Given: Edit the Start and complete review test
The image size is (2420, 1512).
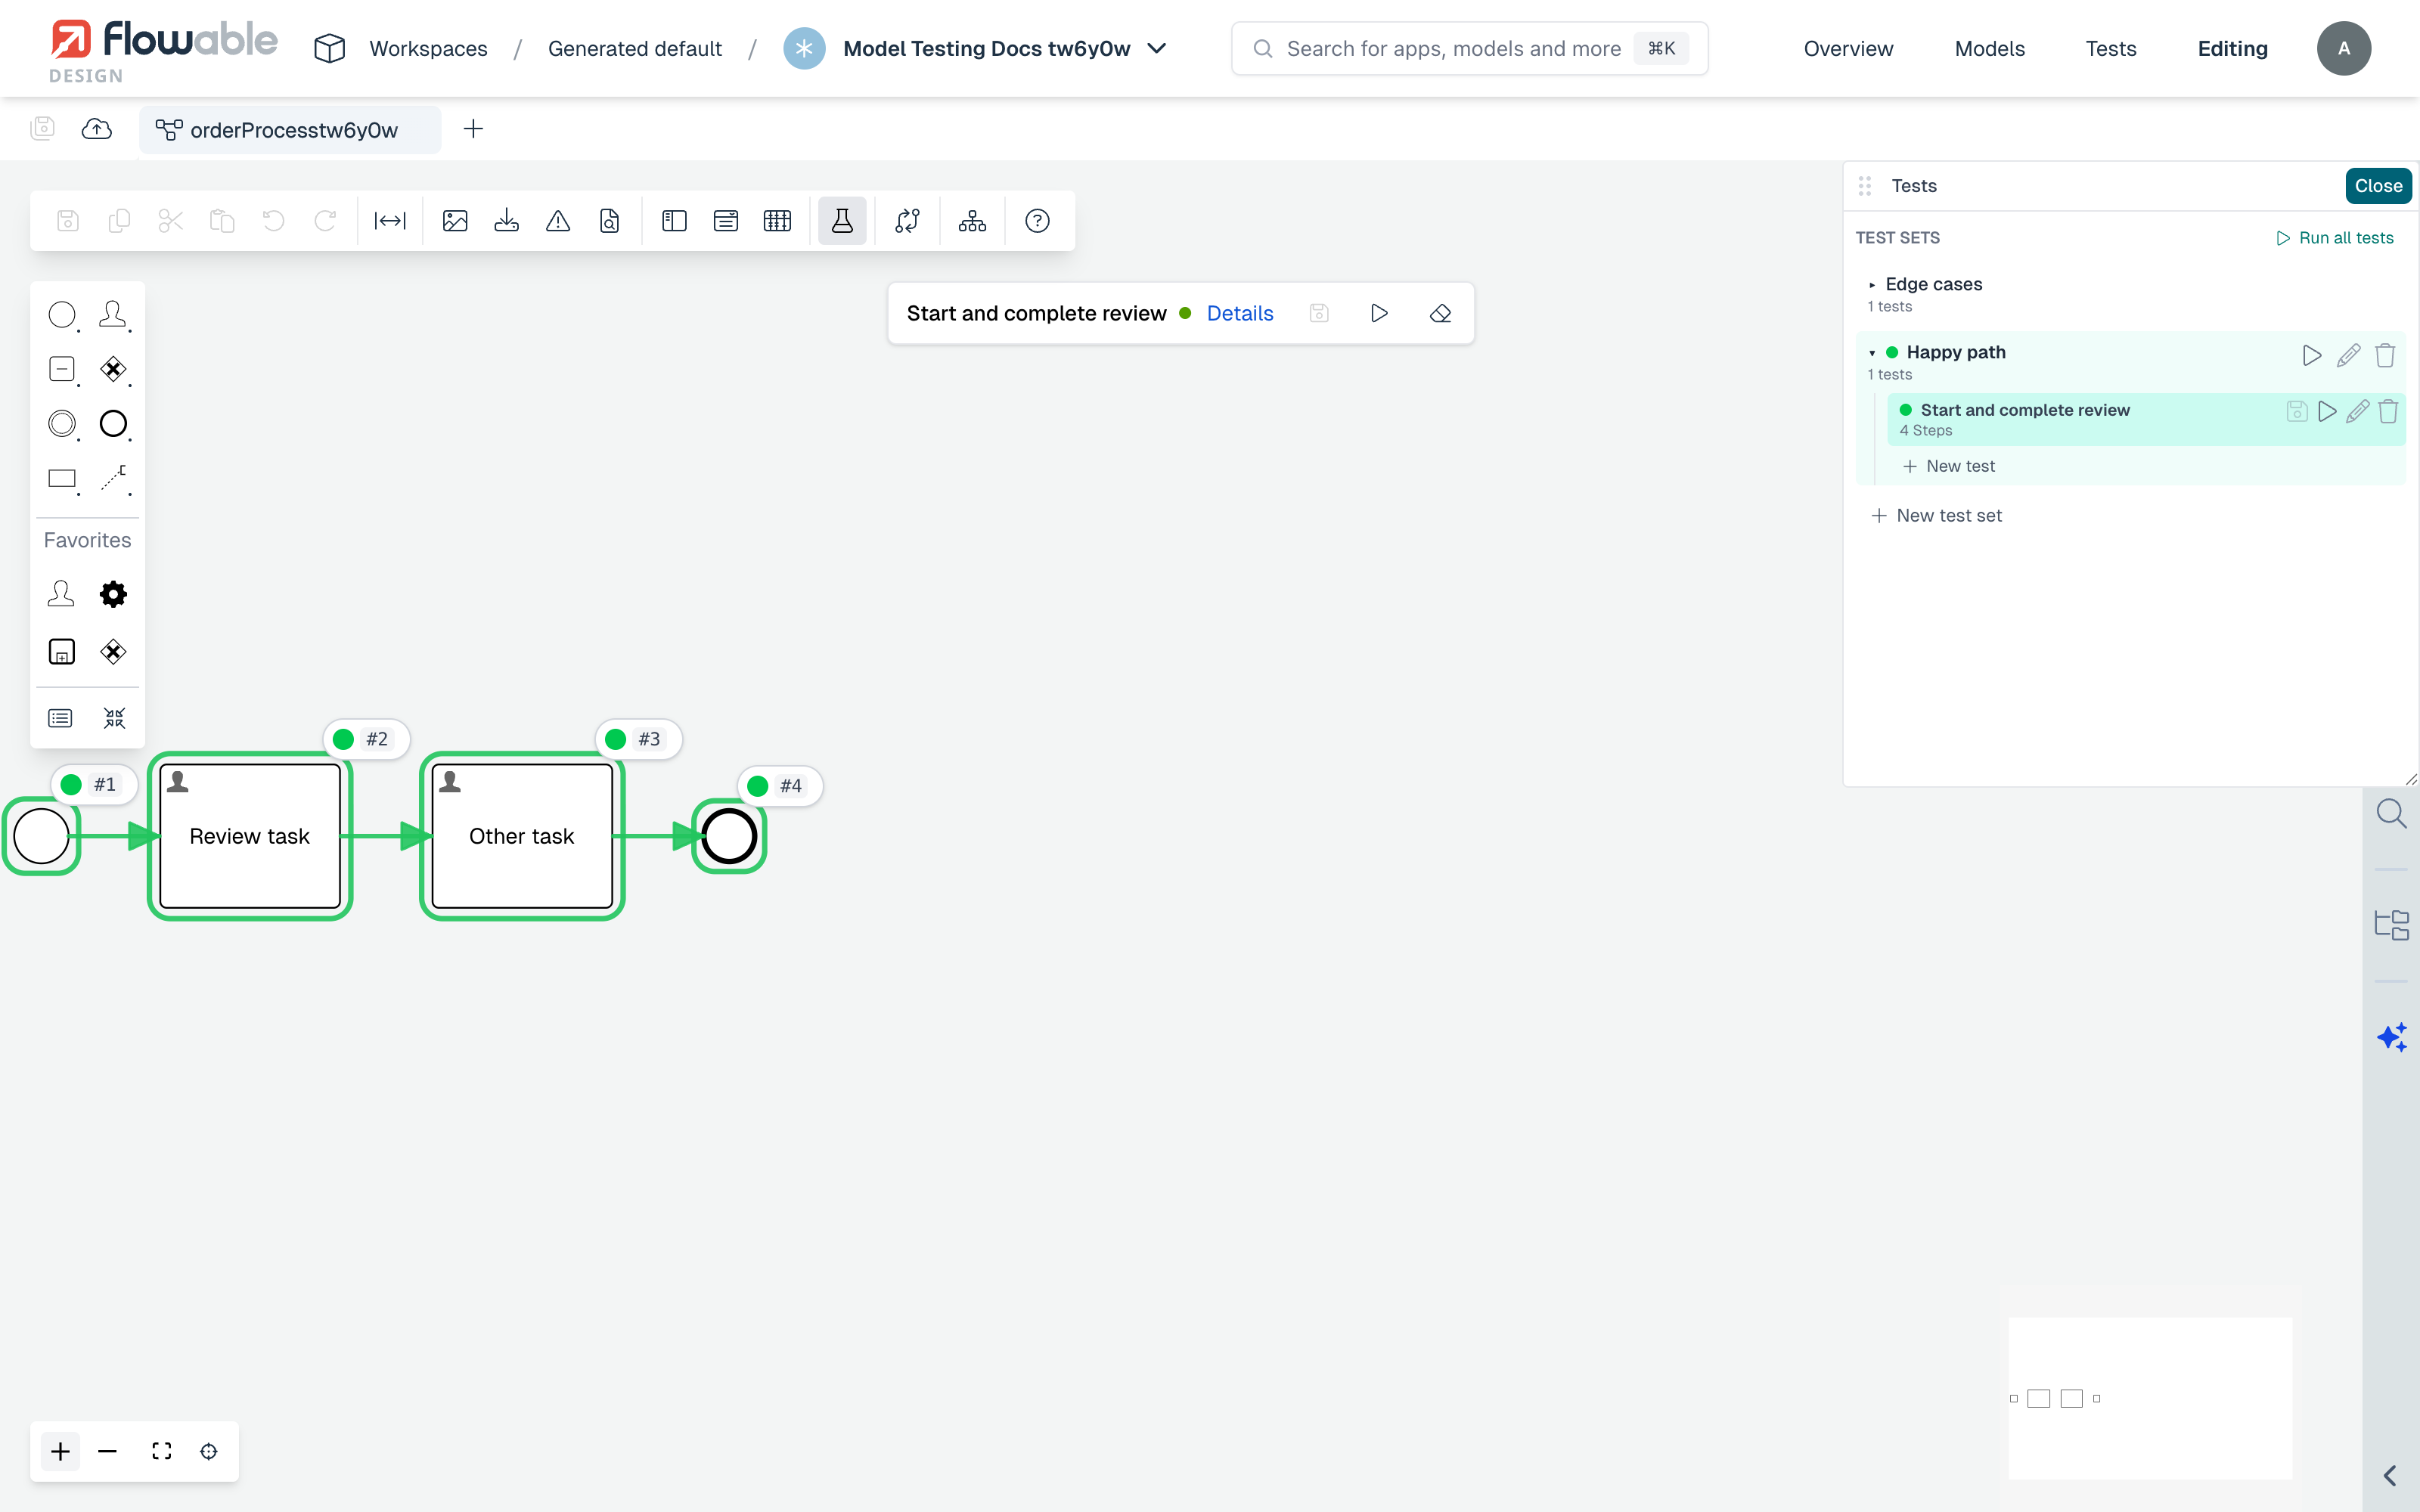Looking at the screenshot, I should click(x=2358, y=411).
